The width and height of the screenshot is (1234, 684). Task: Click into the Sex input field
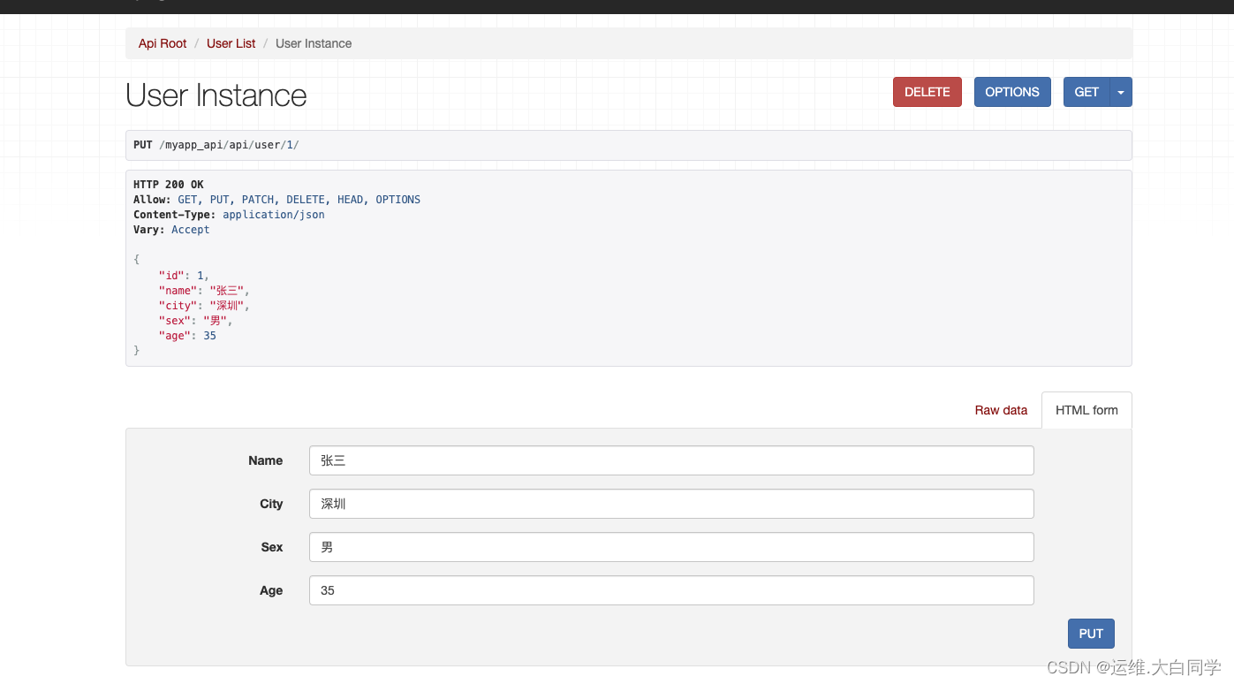coord(671,547)
